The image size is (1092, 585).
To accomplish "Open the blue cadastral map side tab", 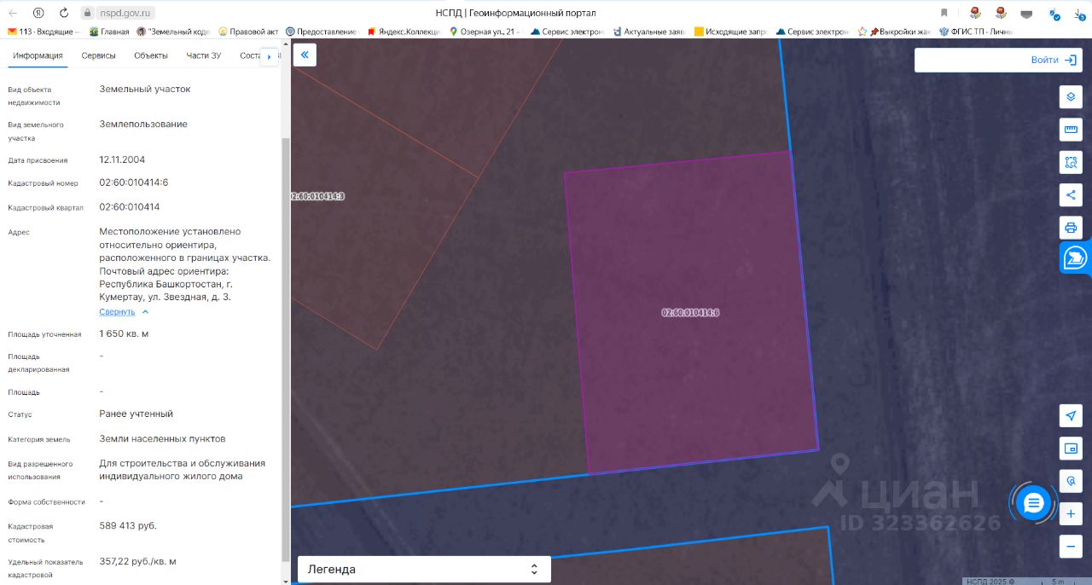I will (x=1076, y=258).
